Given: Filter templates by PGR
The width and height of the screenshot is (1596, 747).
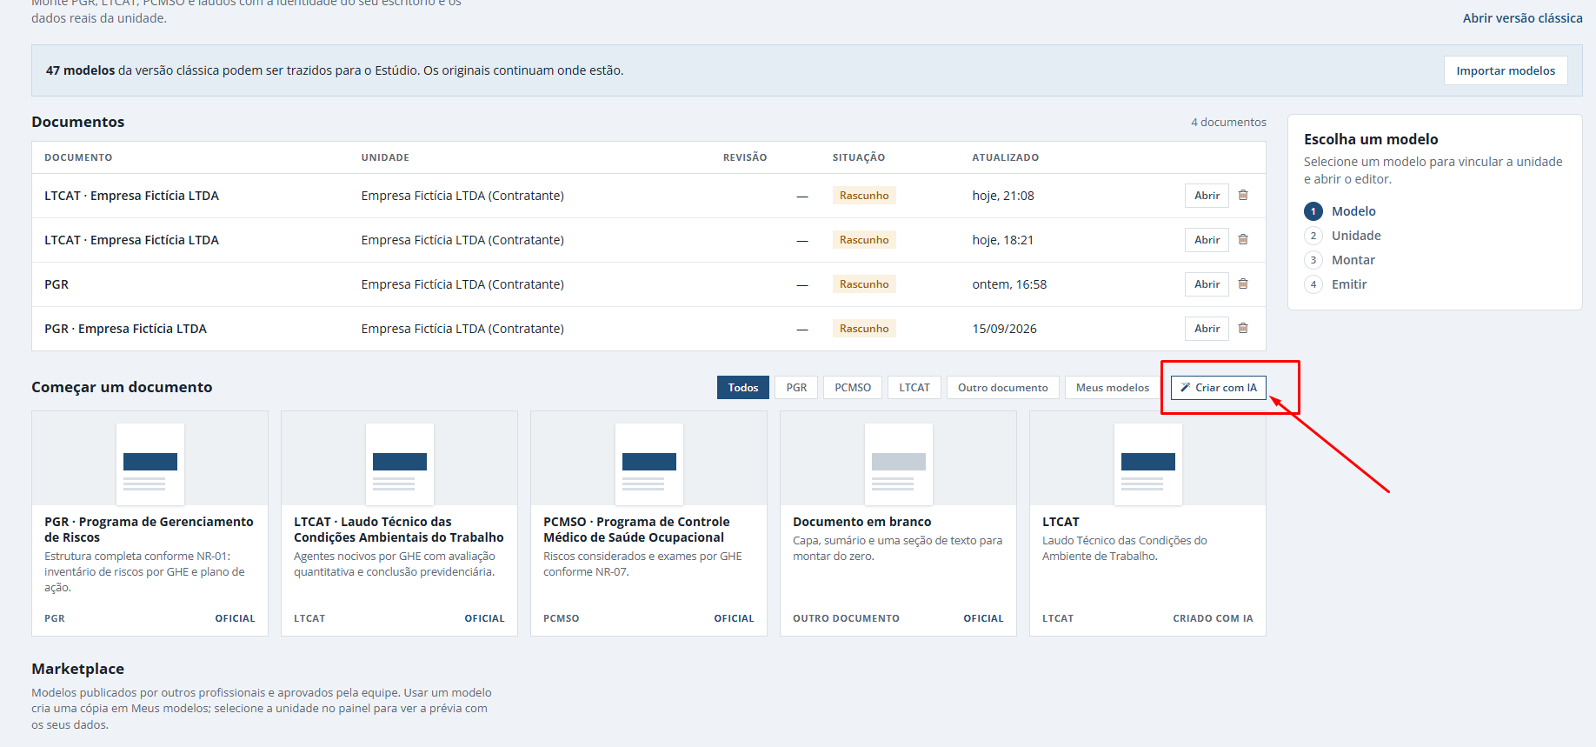Looking at the screenshot, I should pos(796,388).
